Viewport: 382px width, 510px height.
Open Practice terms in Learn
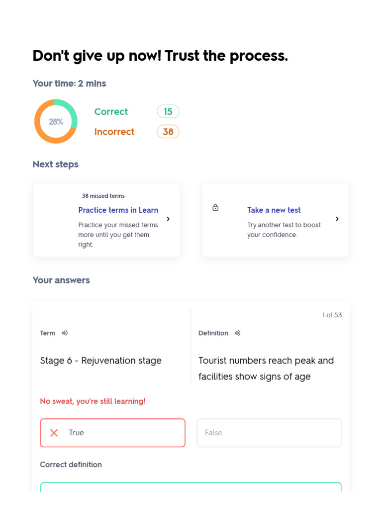pyautogui.click(x=118, y=210)
